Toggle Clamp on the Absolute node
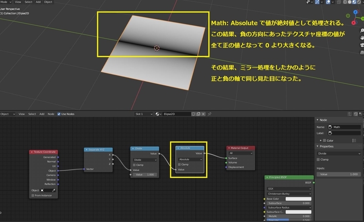Image resolution: width=364 pixels, height=222 pixels. 179,164
